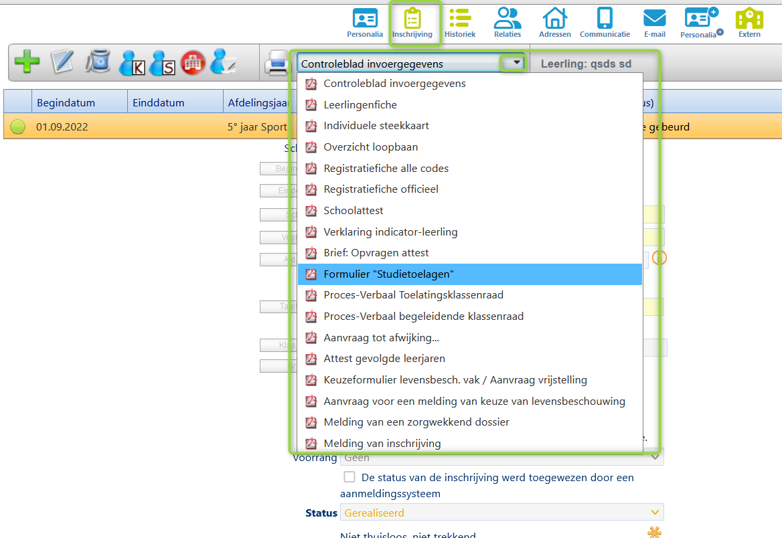Open the Personalia card icon
This screenshot has height=538, width=782.
[x=365, y=22]
